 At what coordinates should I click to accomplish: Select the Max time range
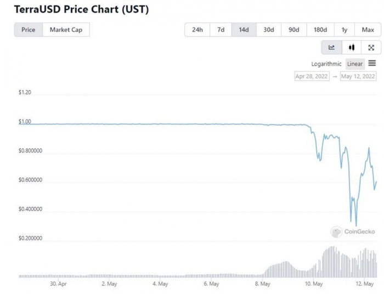(368, 30)
